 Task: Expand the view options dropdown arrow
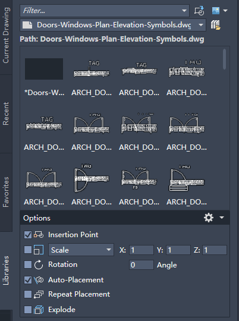[225, 11]
